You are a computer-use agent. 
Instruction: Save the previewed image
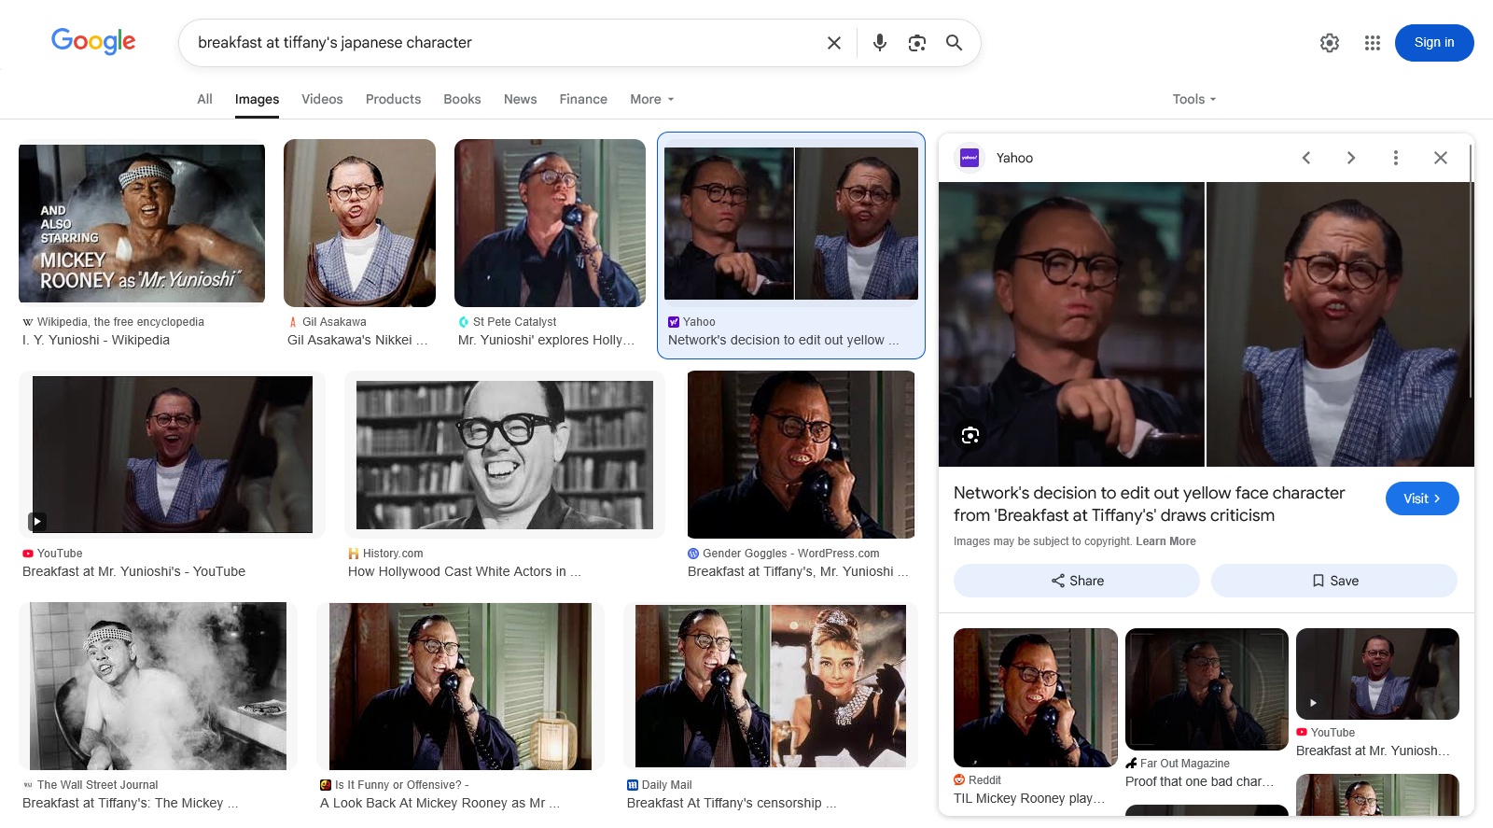tap(1334, 581)
